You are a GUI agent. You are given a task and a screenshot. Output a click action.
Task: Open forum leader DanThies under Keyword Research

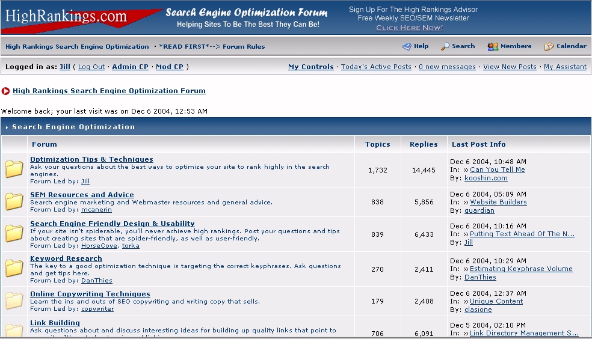pyautogui.click(x=97, y=281)
